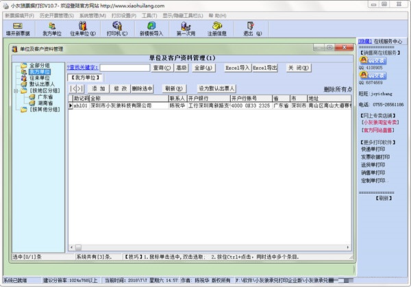Select 广东省 in the region tree
The height and width of the screenshot is (287, 411).
pos(45,97)
